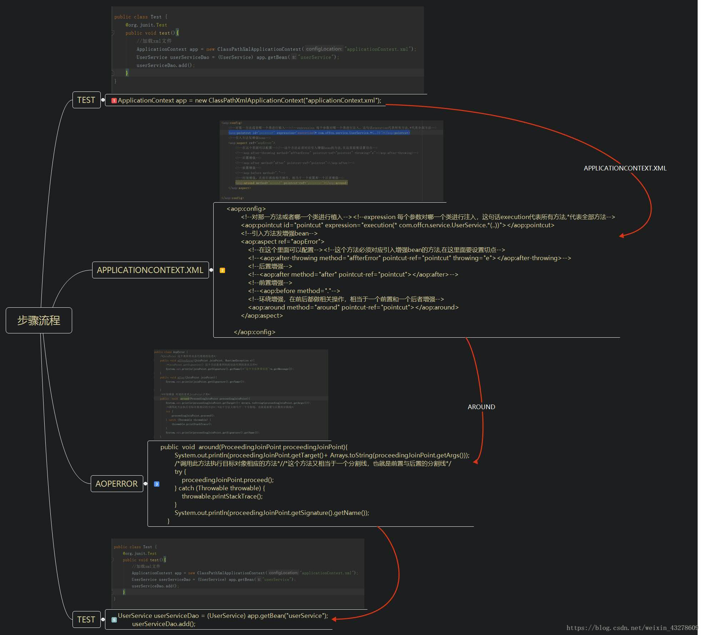
Task: Click the teal priority 5 marker icon
Action: click(x=114, y=620)
